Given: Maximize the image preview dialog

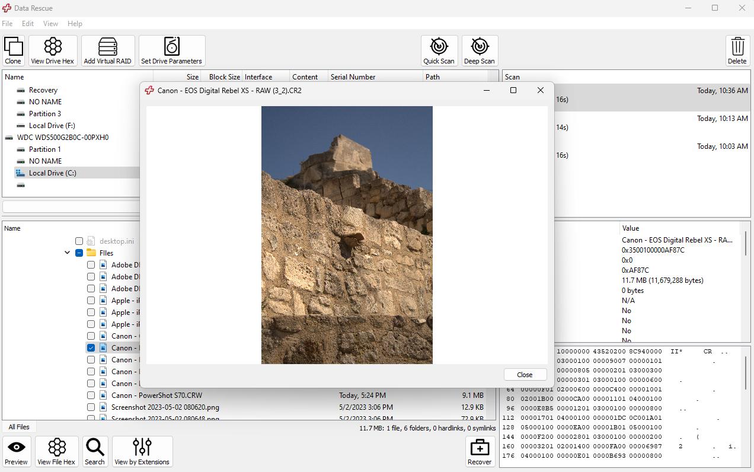Looking at the screenshot, I should click(513, 90).
